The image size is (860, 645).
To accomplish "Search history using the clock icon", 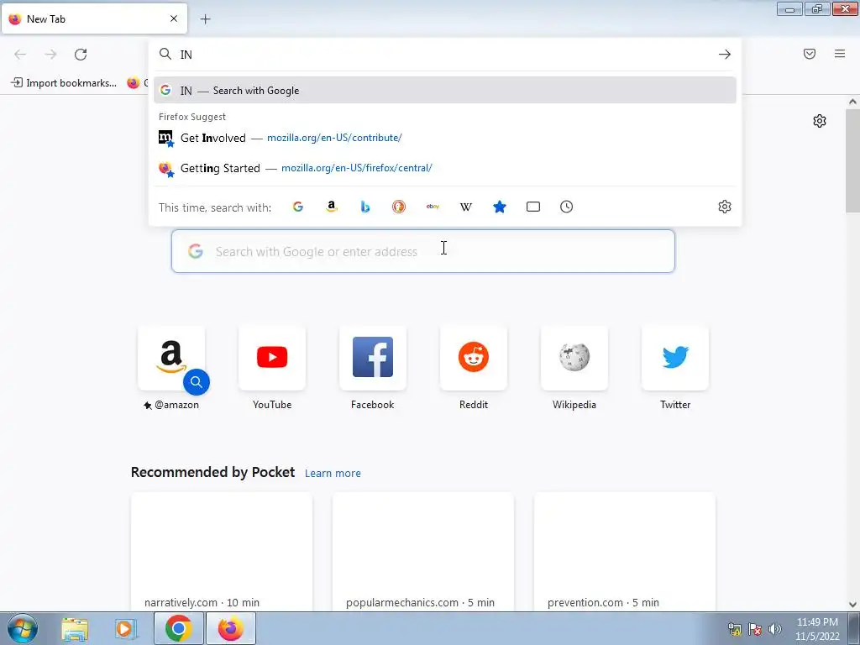I will click(567, 207).
